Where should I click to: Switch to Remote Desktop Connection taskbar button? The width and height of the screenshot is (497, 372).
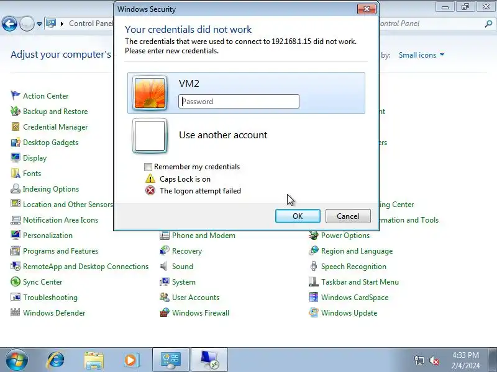tap(209, 360)
